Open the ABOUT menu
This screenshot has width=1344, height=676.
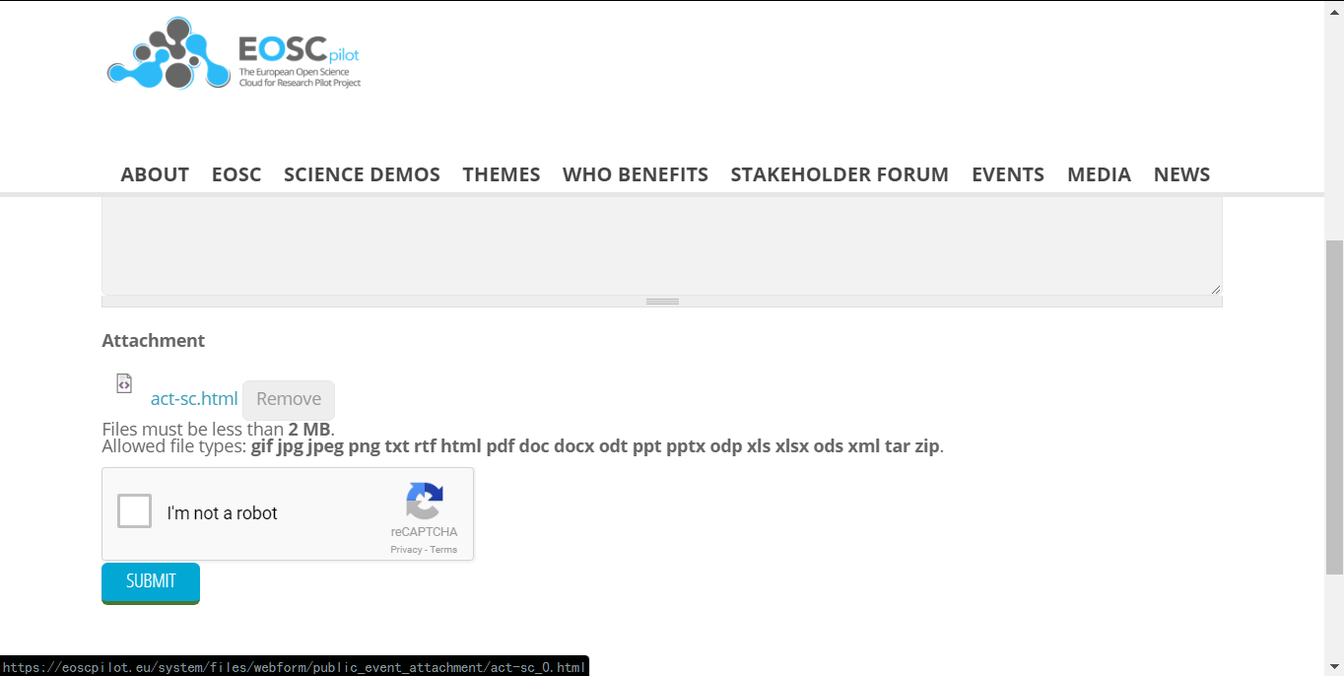pyautogui.click(x=155, y=174)
